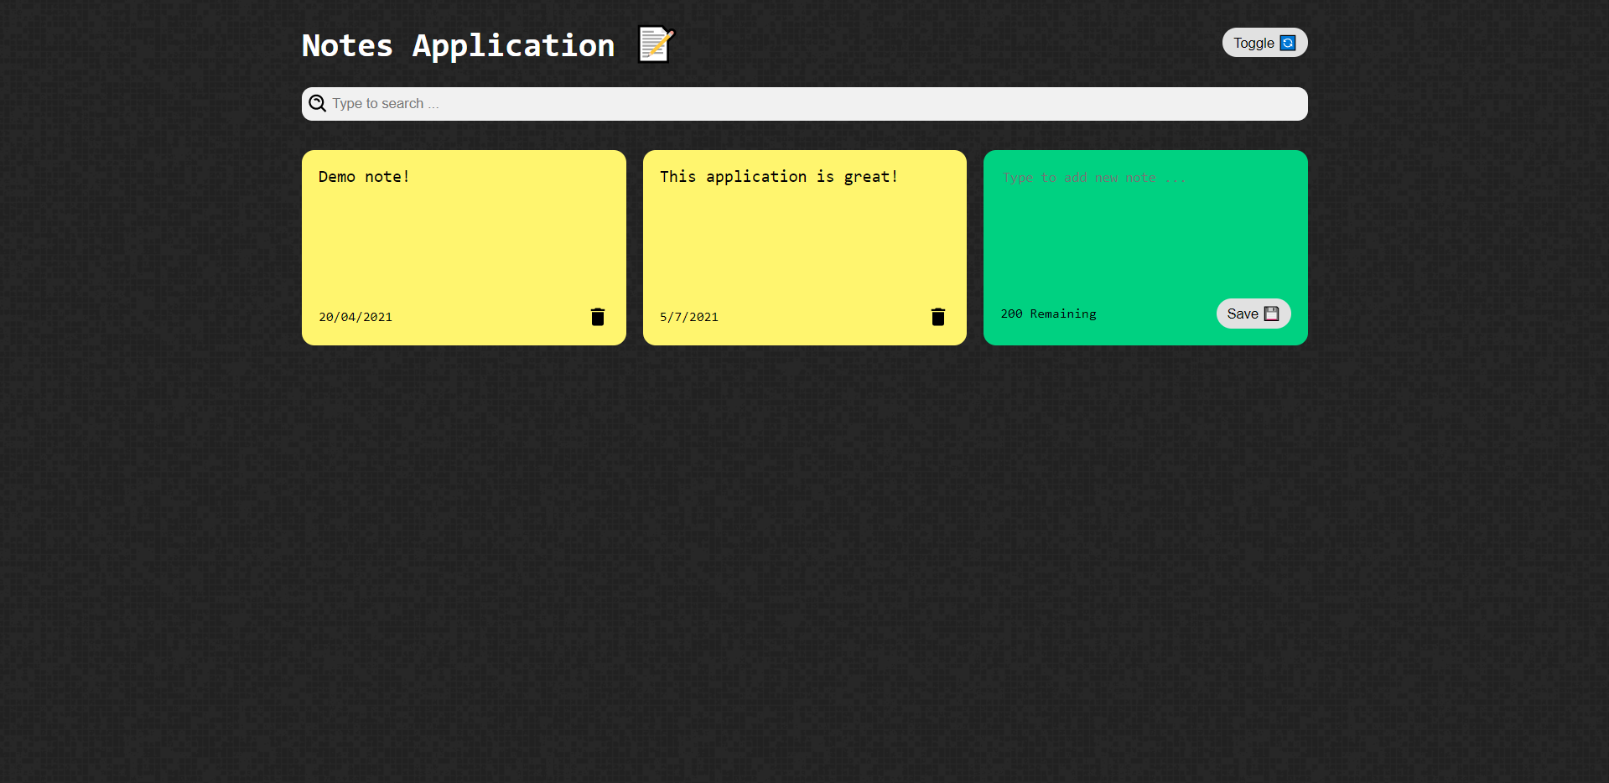Delete the "Demo note!" using its trash icon
This screenshot has width=1609, height=783.
coord(598,317)
